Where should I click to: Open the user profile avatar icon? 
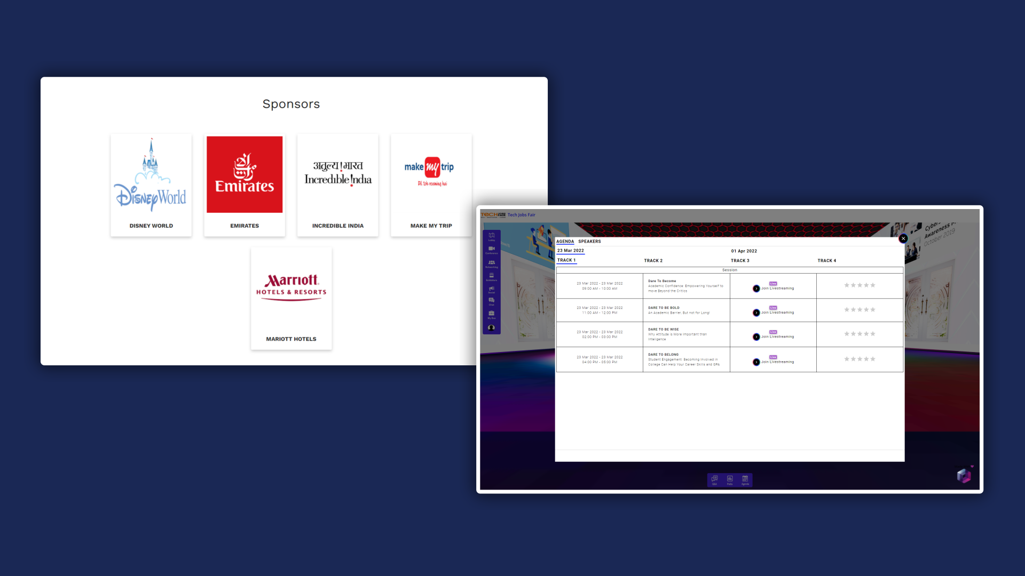click(x=492, y=327)
